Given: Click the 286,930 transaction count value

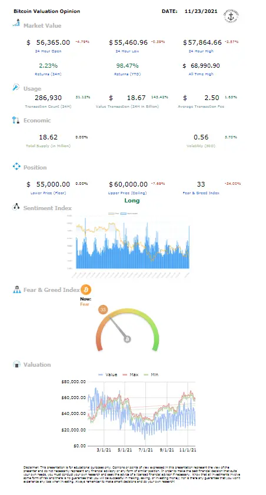Looking at the screenshot, I should (48, 98).
